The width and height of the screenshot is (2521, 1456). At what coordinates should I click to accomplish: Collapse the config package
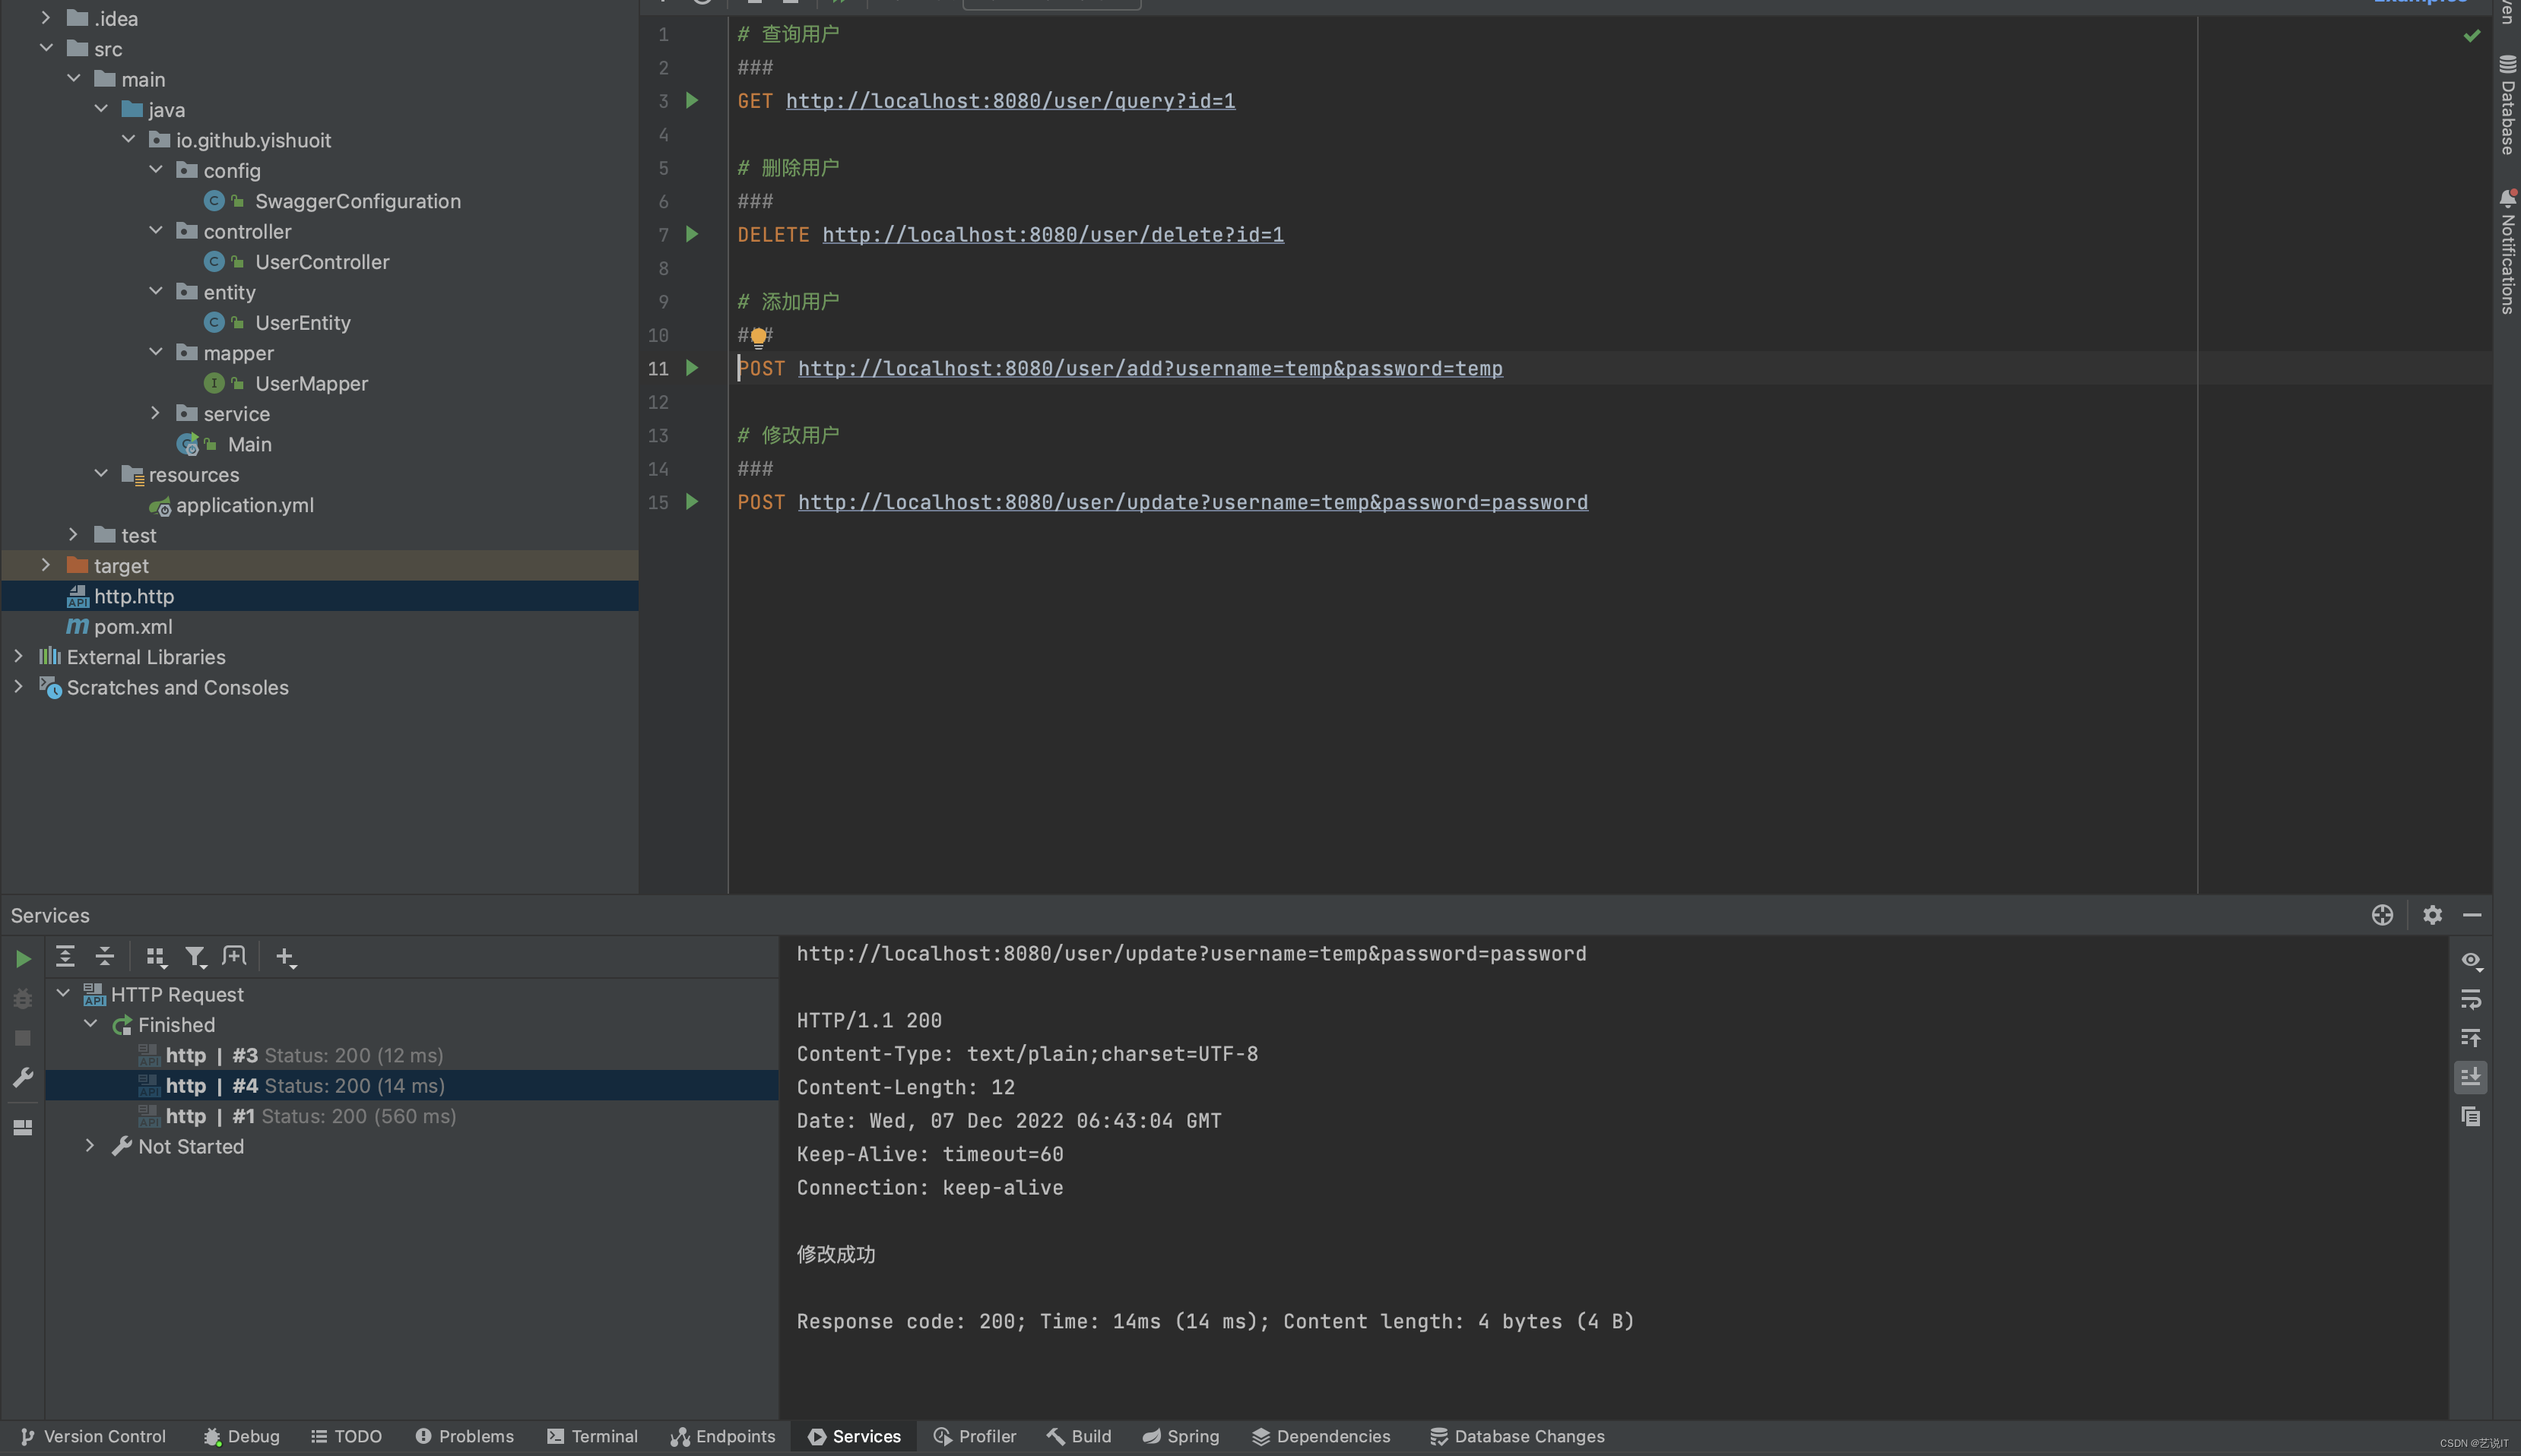point(155,170)
